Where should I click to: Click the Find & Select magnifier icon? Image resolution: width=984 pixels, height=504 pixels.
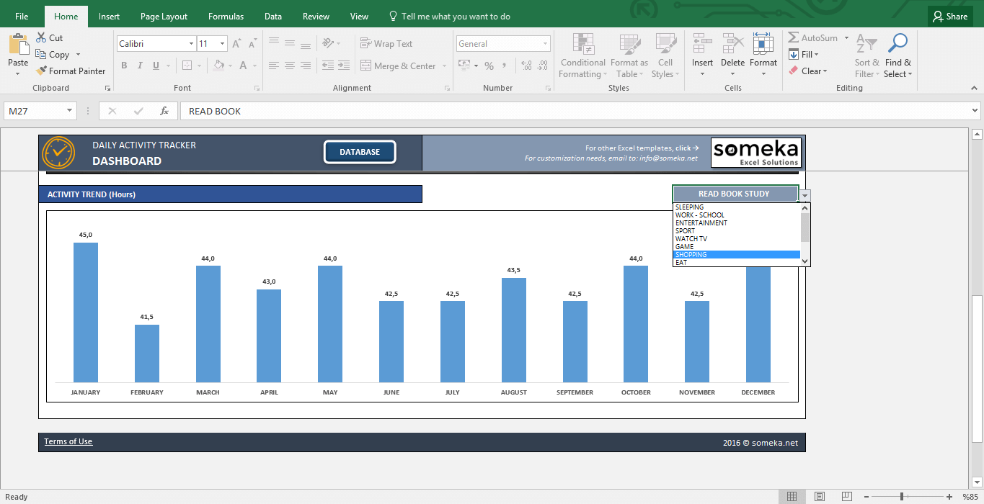[x=897, y=43]
